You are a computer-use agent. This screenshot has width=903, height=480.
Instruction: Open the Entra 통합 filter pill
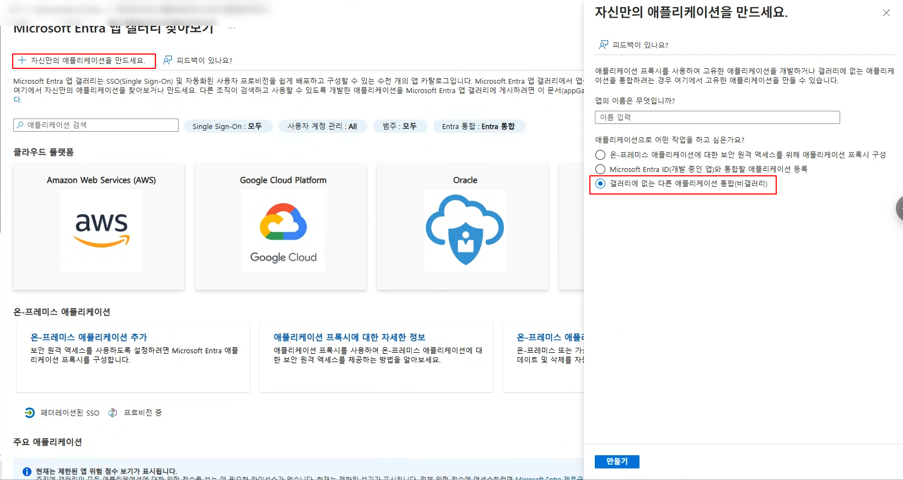[x=479, y=126]
